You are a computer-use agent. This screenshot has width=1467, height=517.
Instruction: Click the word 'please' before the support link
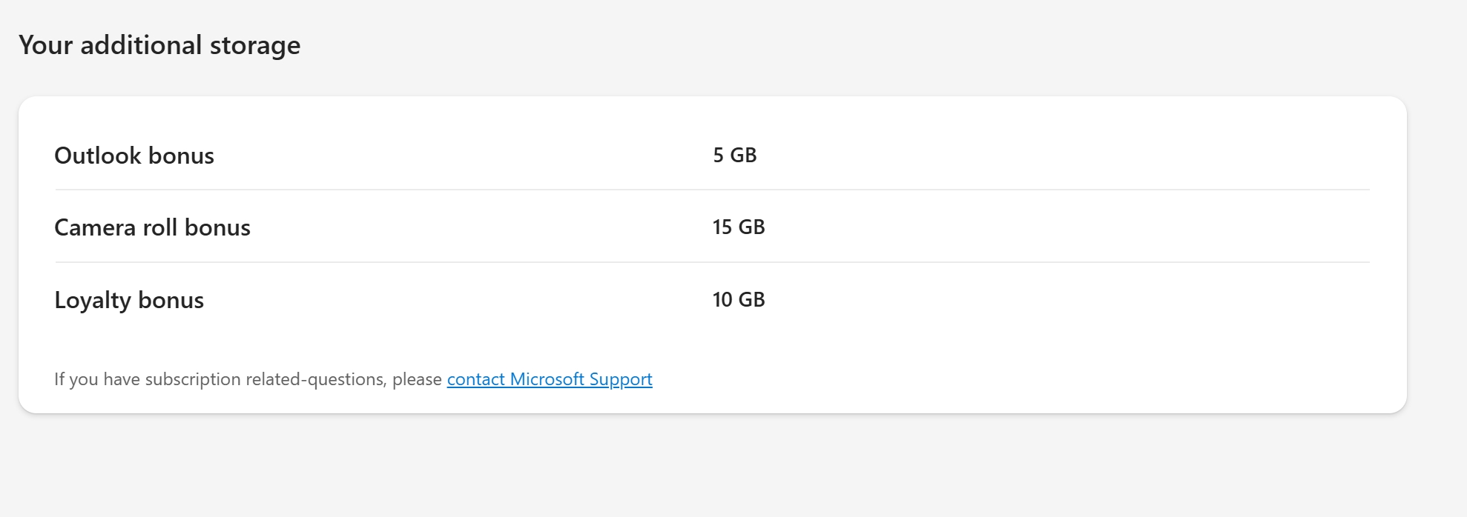click(x=417, y=379)
